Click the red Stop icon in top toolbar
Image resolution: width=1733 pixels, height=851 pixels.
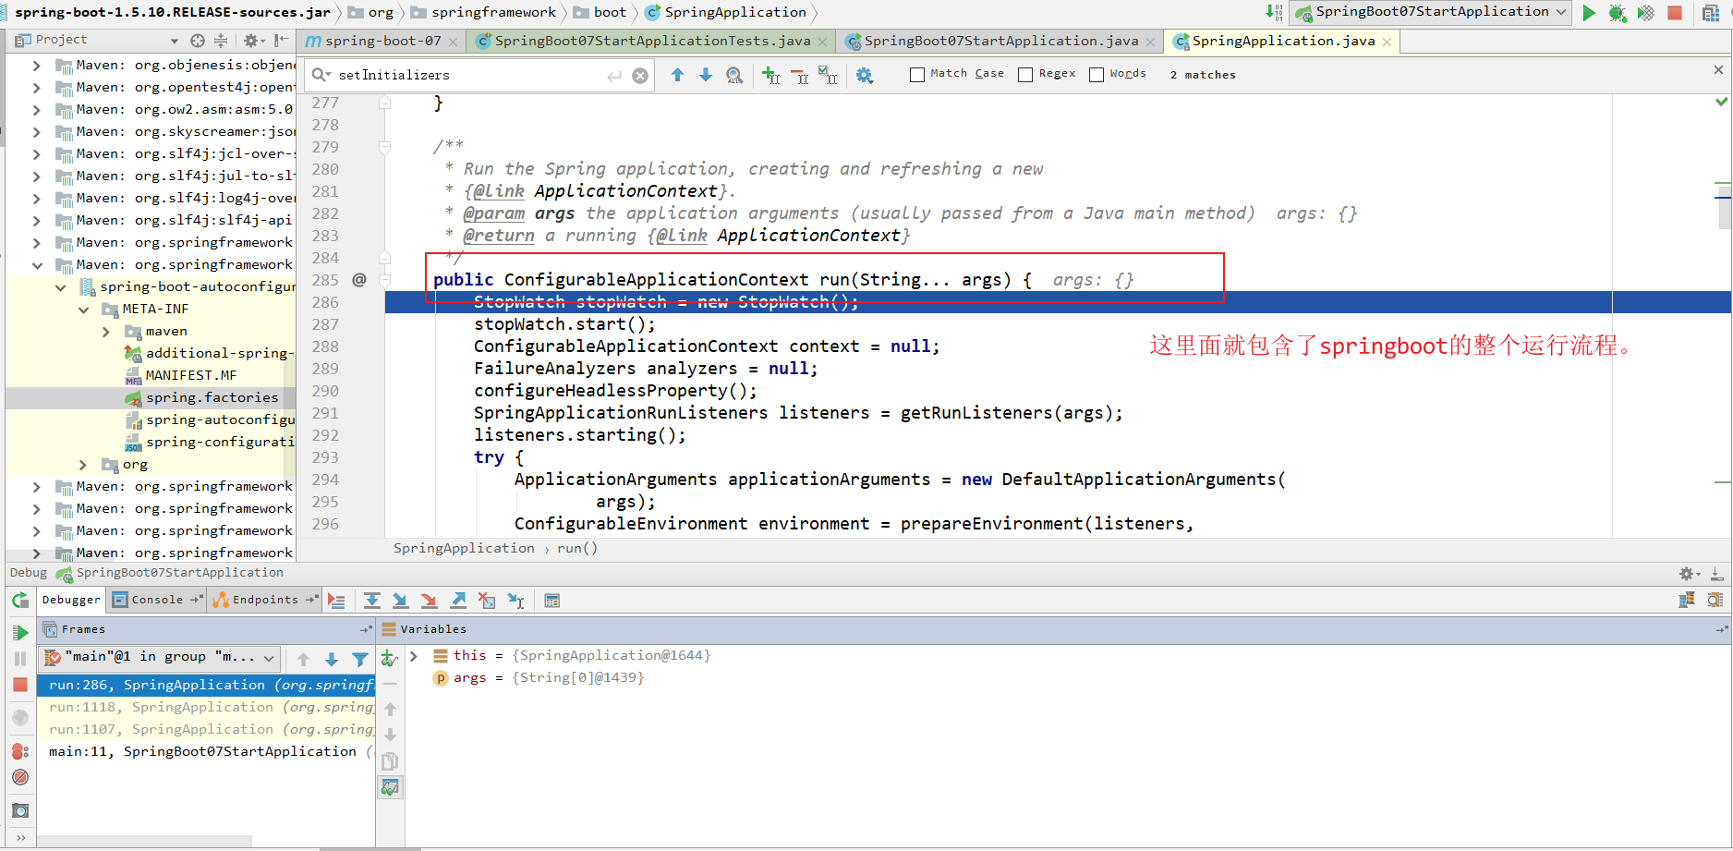click(1675, 13)
